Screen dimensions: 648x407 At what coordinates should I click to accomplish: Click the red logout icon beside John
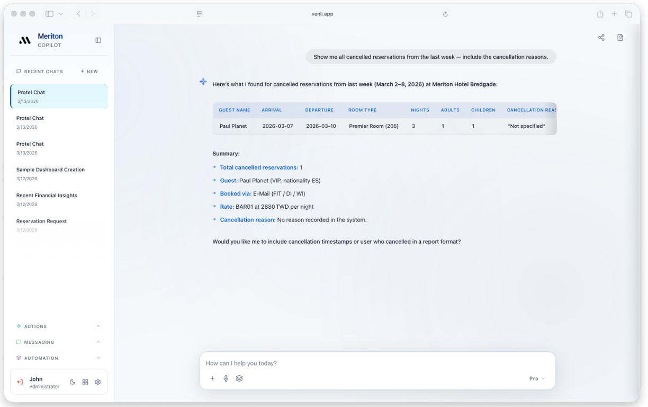[20, 382]
